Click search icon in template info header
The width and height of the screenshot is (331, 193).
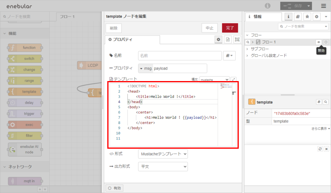[326, 102]
